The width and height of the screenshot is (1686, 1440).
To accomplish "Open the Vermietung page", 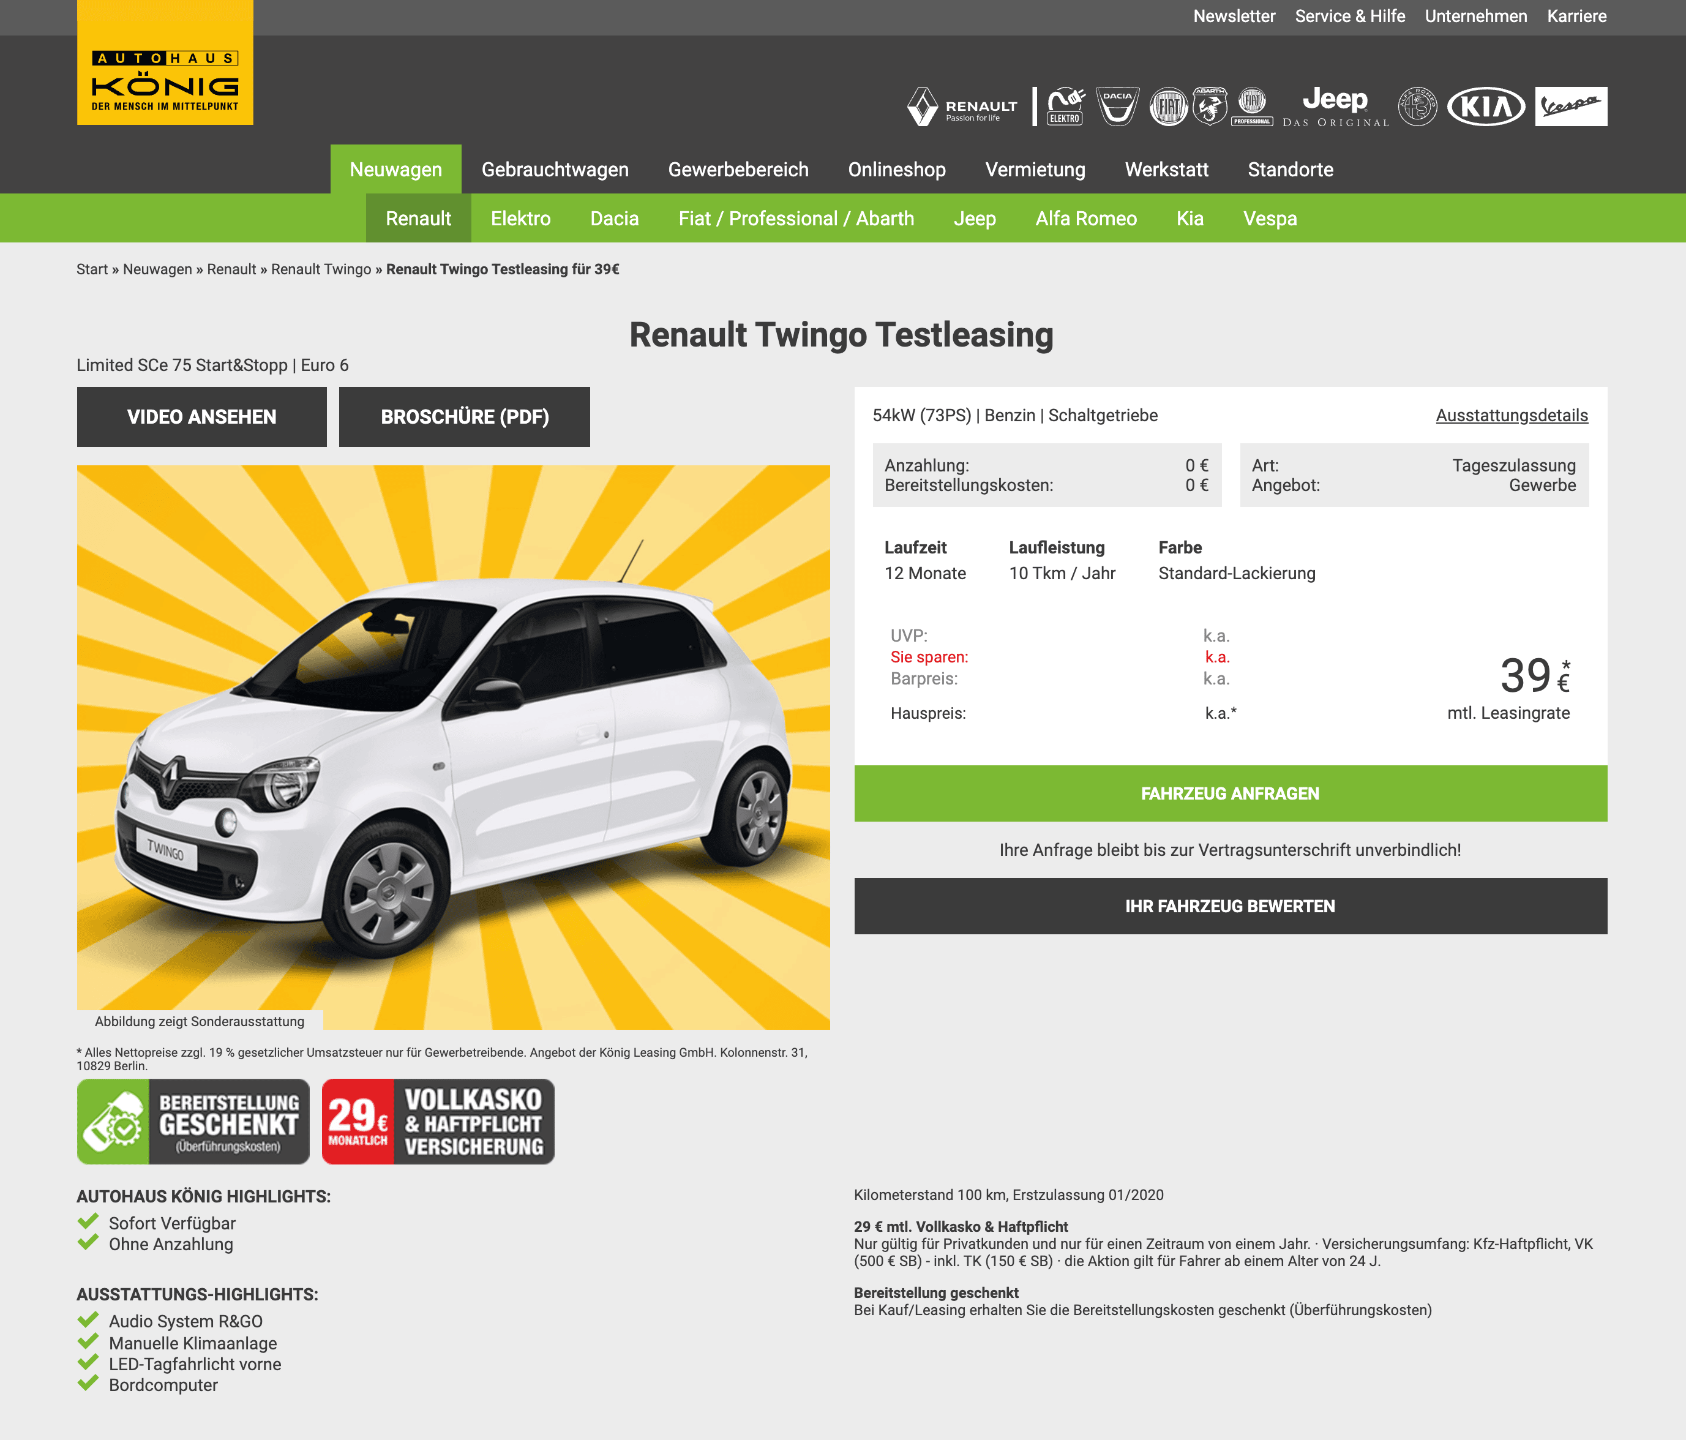I will pyautogui.click(x=1035, y=169).
